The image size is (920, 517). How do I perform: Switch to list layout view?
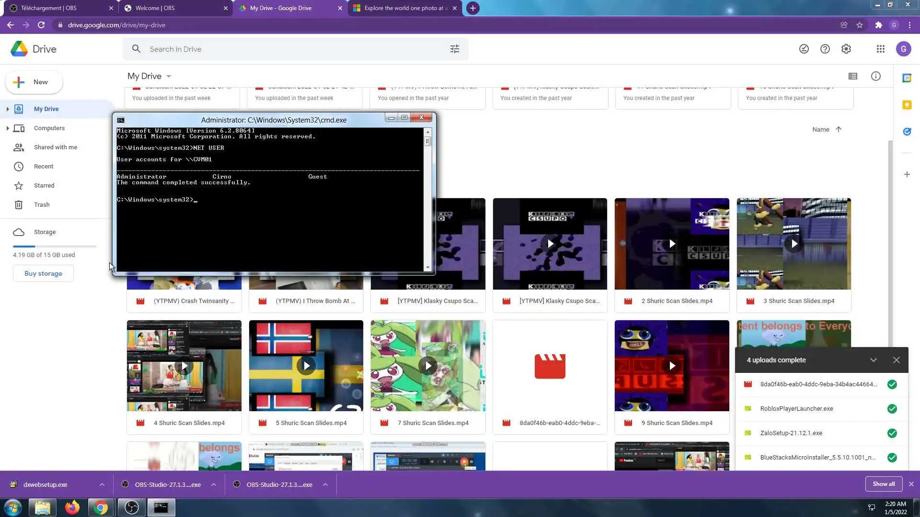pos(852,76)
